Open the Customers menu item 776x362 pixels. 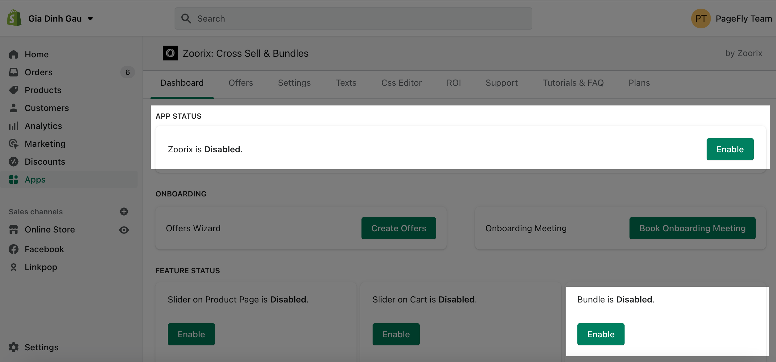tap(69, 108)
